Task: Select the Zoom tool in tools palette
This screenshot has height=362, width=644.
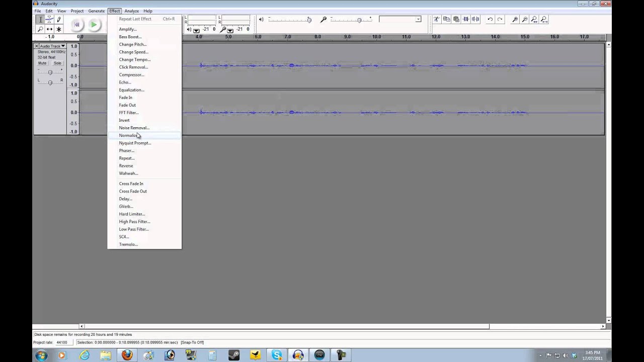Action: point(40,29)
